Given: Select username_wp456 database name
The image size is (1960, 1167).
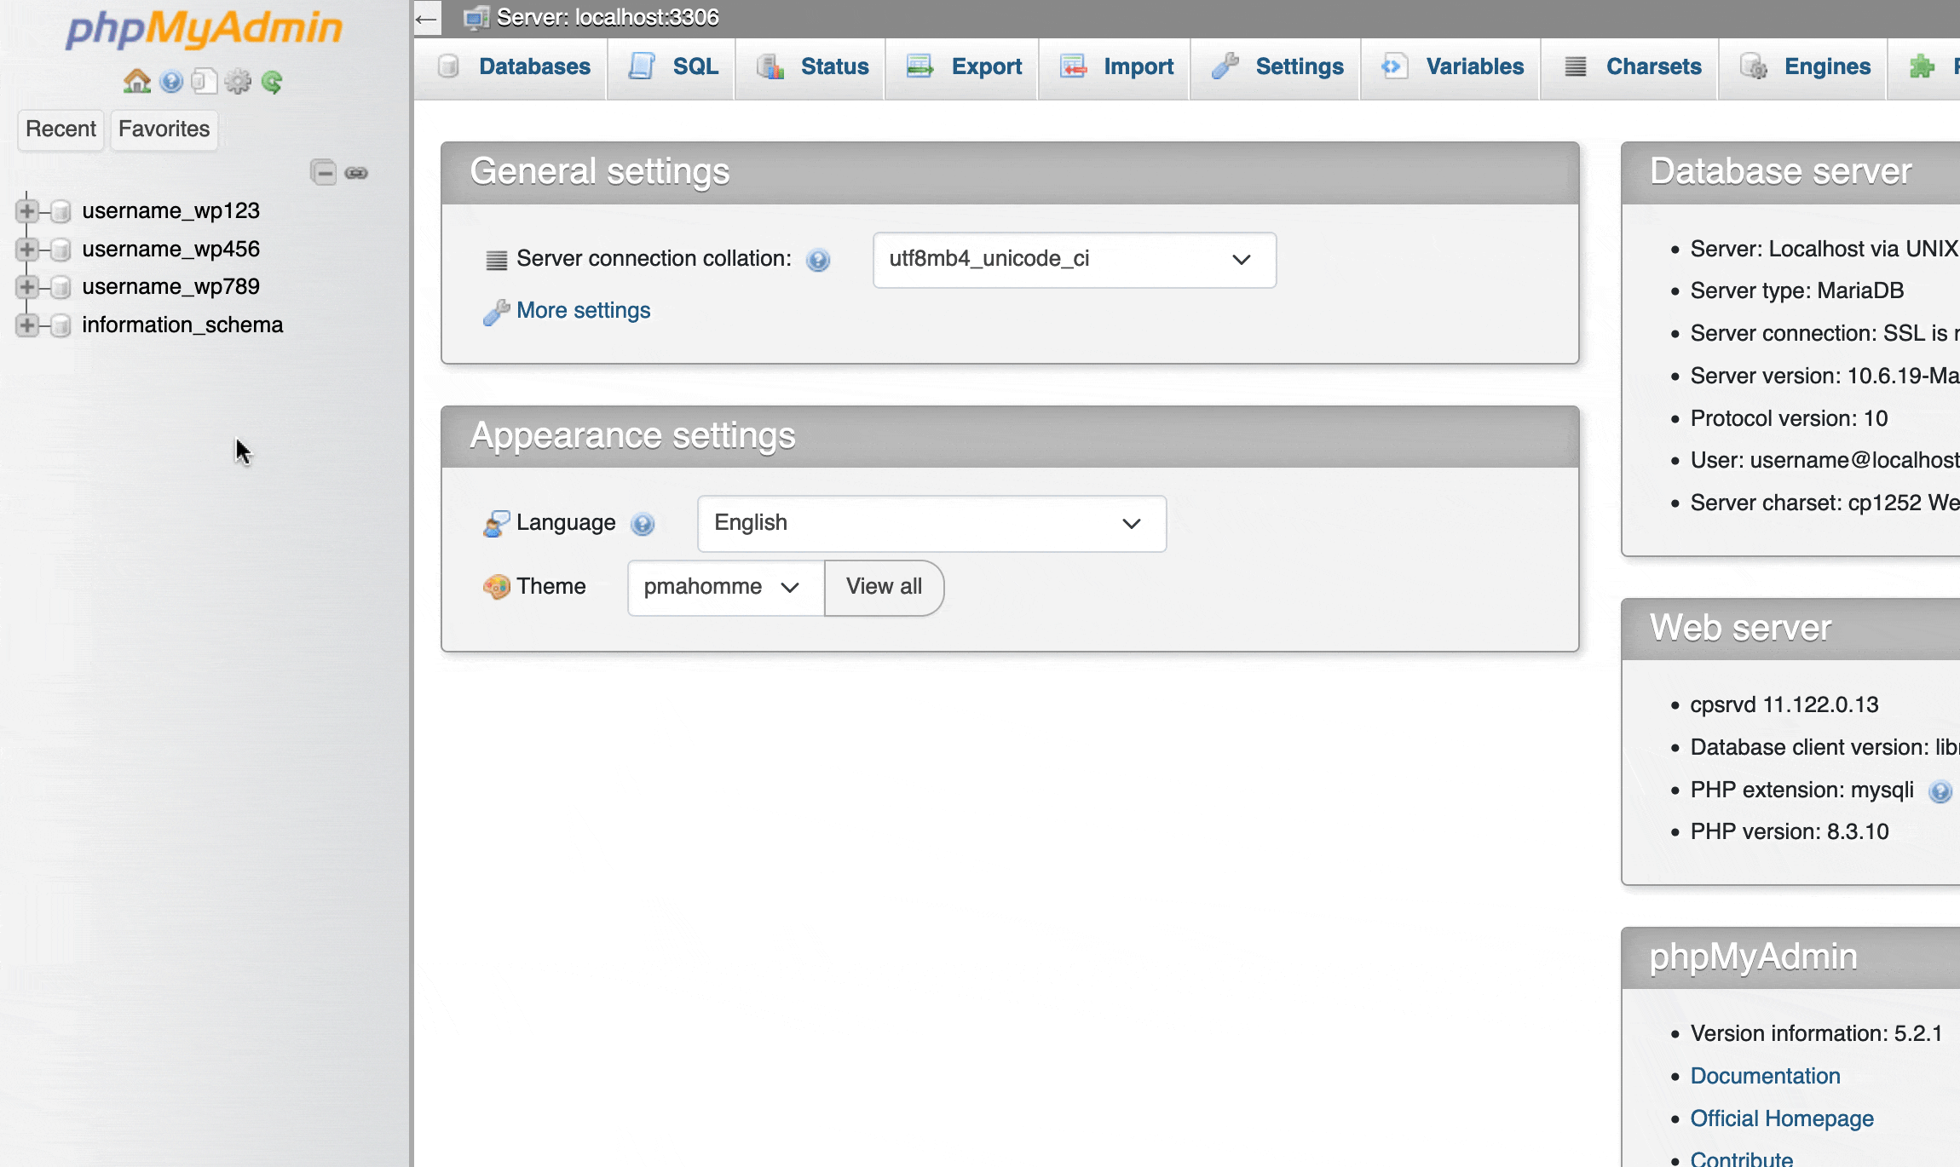Looking at the screenshot, I should tap(170, 250).
